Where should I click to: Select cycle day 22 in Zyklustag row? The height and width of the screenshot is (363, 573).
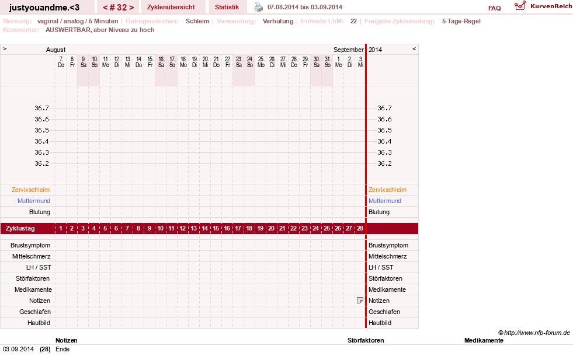point(293,228)
